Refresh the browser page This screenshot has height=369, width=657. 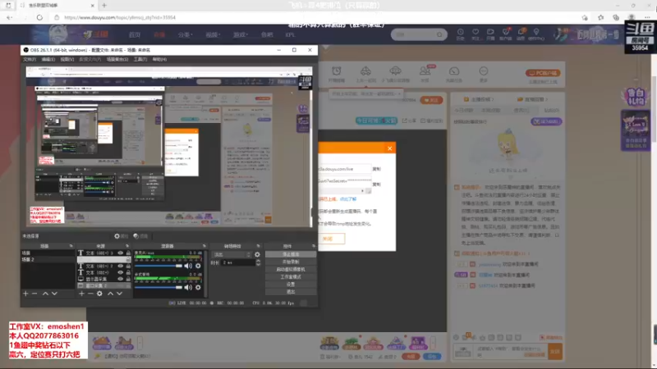tap(39, 17)
